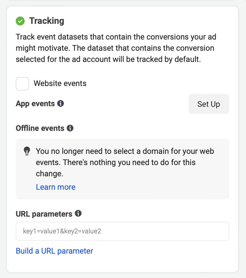
Task: Select the Website events label text
Action: [x=60, y=83]
